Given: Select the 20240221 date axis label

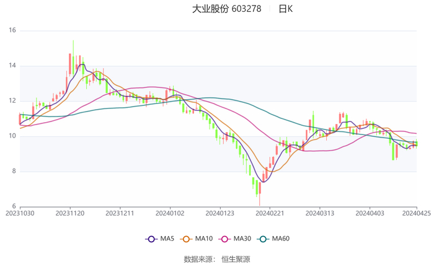Looking at the screenshot, I should [x=270, y=213].
